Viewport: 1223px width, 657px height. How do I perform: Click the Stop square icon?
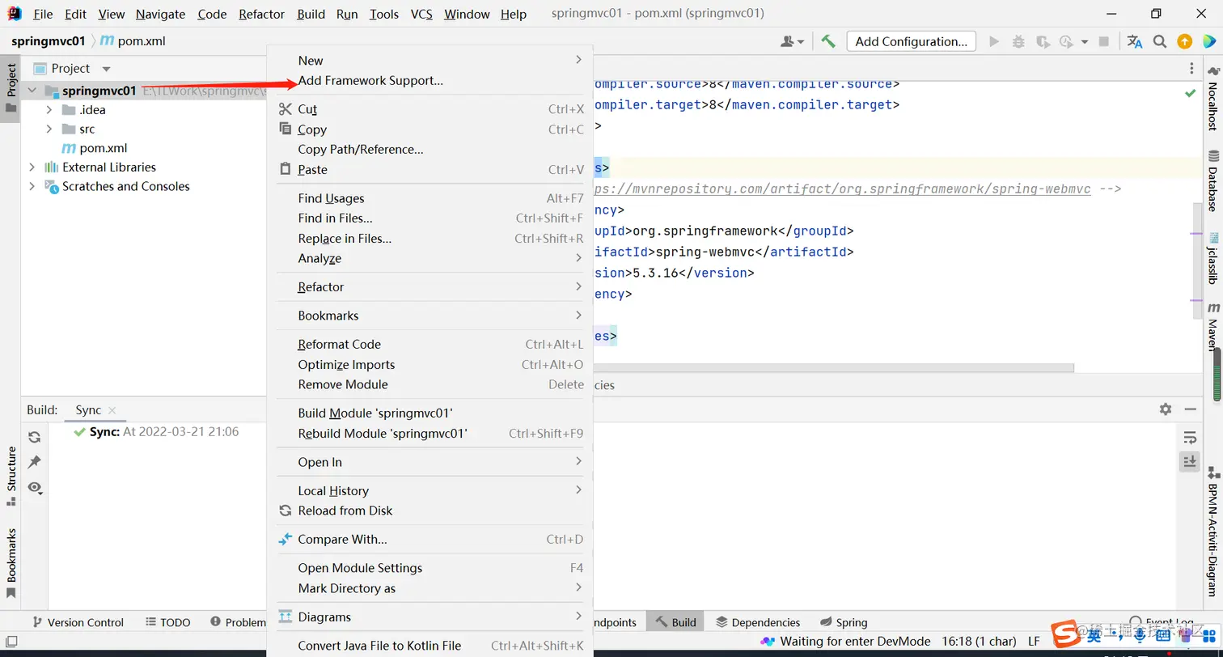(x=1104, y=41)
